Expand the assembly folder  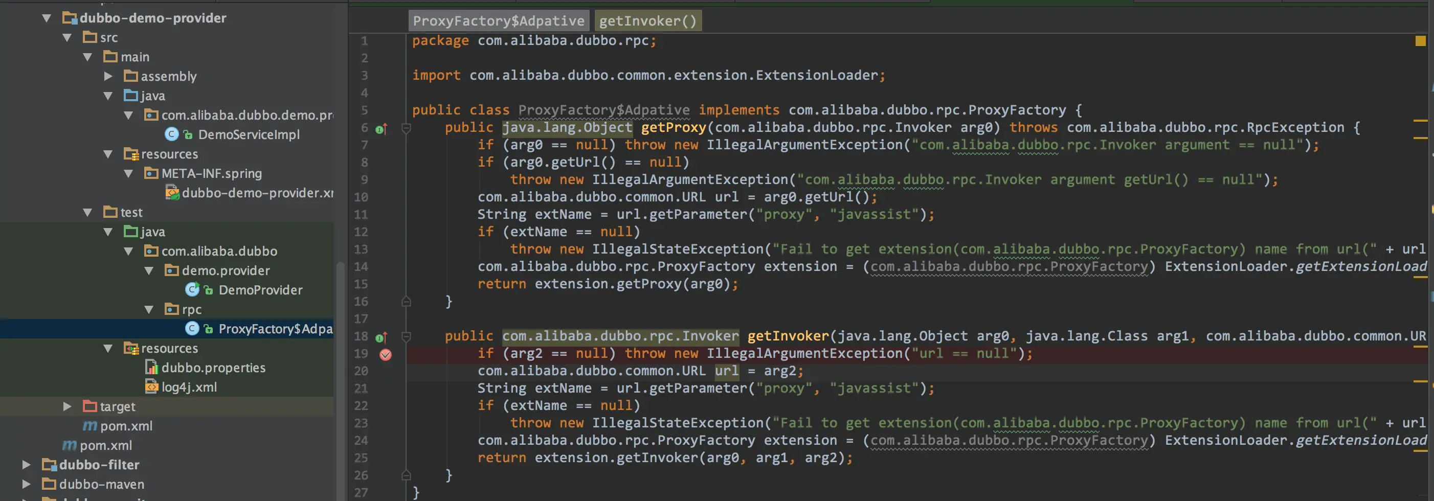tap(108, 76)
